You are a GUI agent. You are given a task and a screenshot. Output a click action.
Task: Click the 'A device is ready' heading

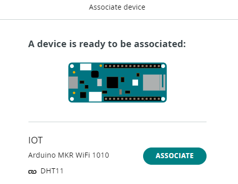pyautogui.click(x=107, y=44)
